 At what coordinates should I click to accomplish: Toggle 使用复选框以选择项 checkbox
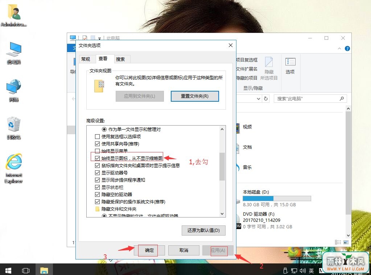(x=97, y=137)
